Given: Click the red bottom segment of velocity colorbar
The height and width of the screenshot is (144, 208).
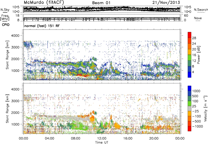Looking at the screenshot, I should (x=190, y=129).
